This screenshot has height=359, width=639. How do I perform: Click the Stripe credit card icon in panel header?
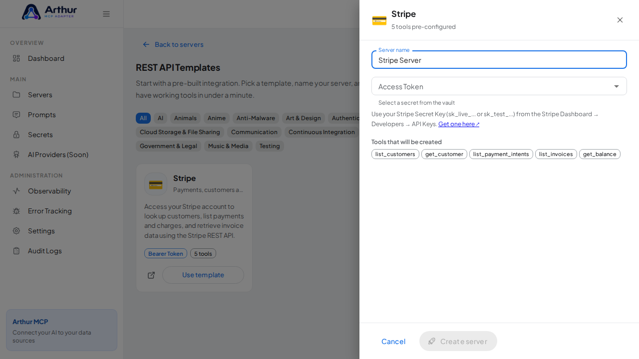379,20
